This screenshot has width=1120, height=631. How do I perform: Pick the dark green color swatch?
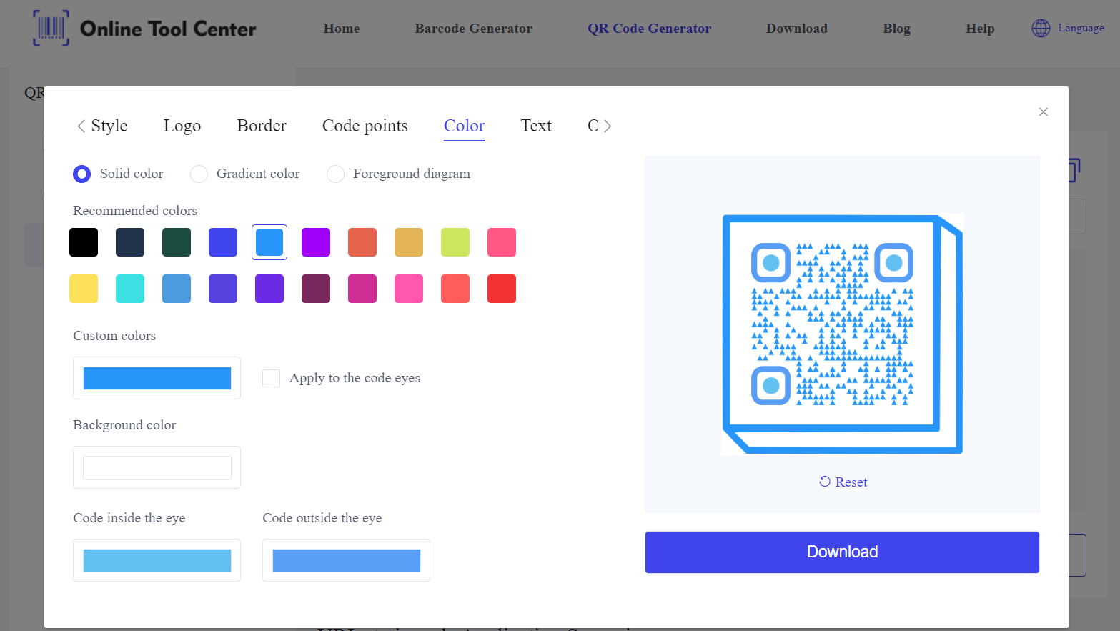(x=177, y=242)
